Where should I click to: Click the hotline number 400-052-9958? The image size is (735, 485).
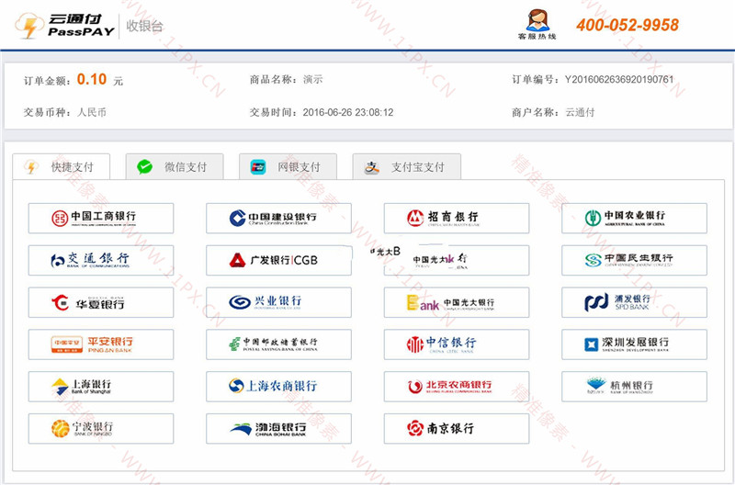tap(628, 25)
